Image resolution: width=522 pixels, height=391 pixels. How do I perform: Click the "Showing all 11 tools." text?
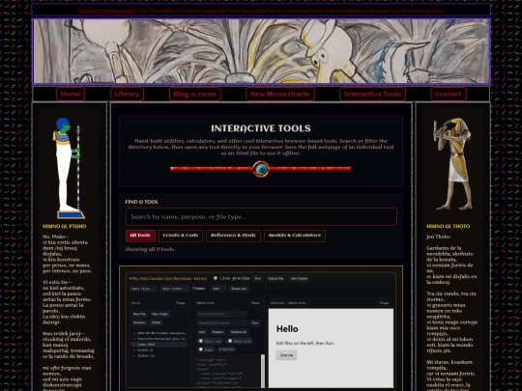[150, 249]
